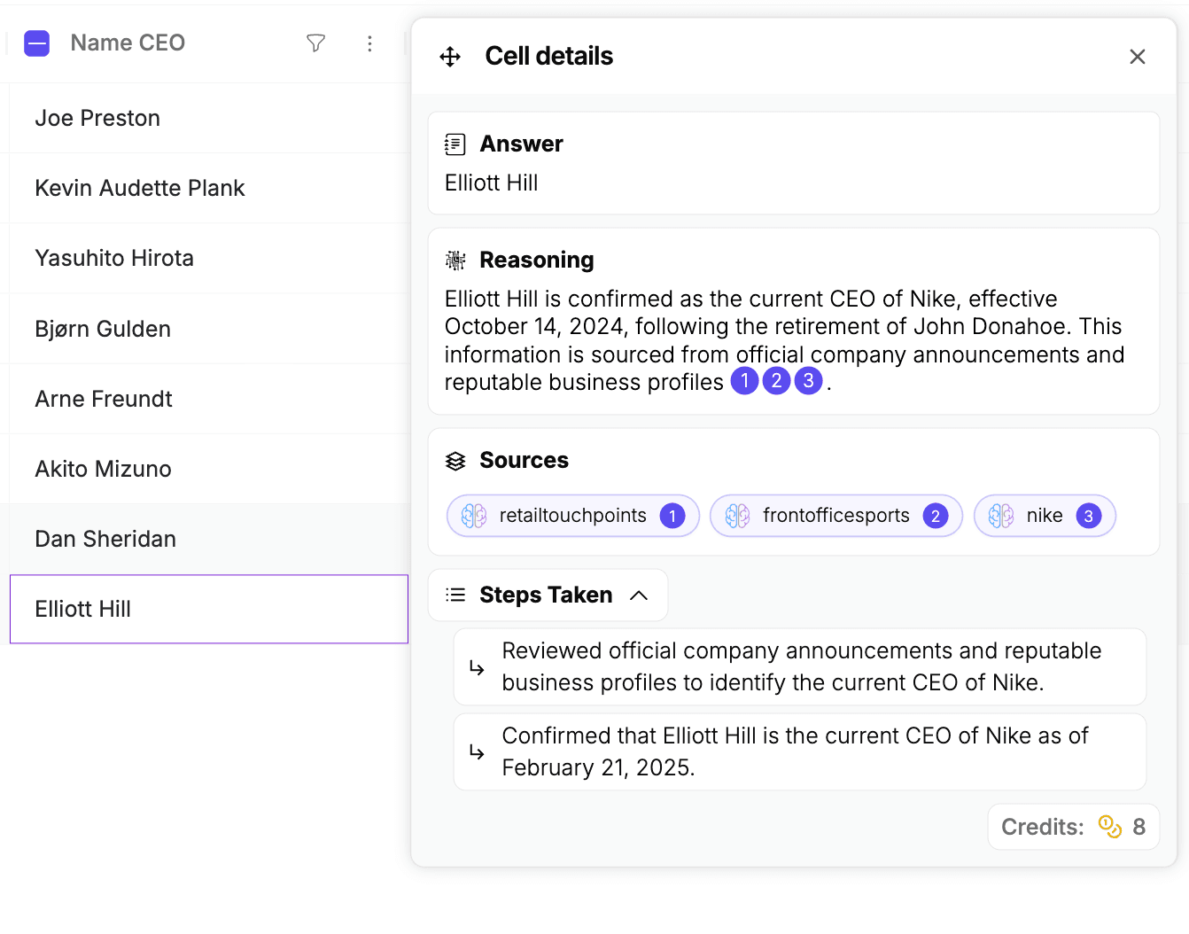Click the Sources stacked layers icon
1189x934 pixels.
coord(455,461)
